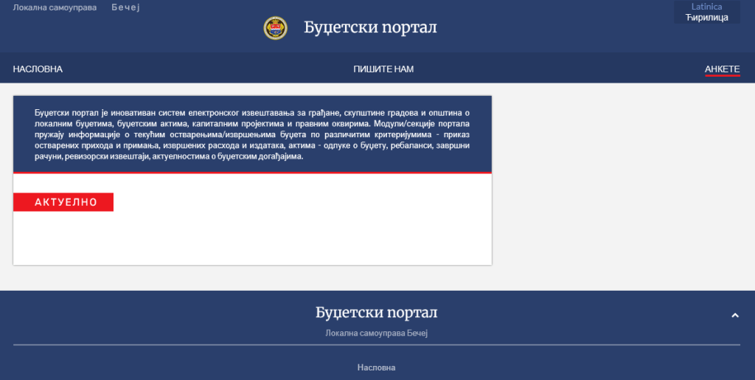The height and width of the screenshot is (380, 755).
Task: Go to the ПИШИТЕ НАМ page
Action: 383,69
